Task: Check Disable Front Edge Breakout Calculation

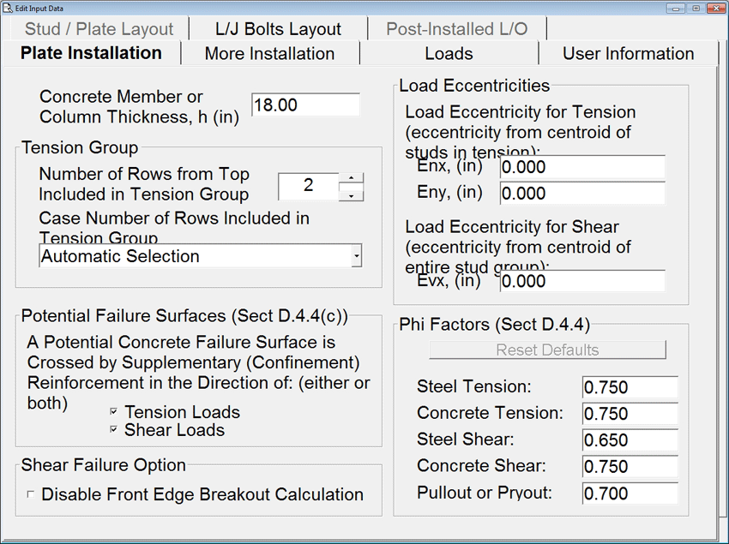Action: pyautogui.click(x=31, y=494)
